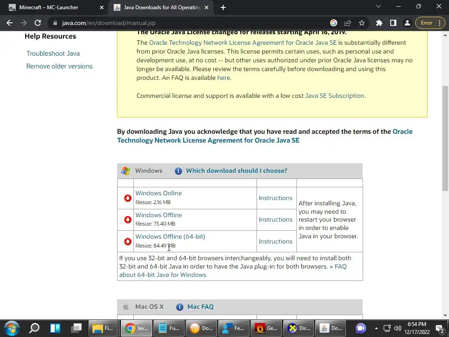The width and height of the screenshot is (449, 337).
Task: Open the Fu... notepad taskbar item
Action: [169, 328]
